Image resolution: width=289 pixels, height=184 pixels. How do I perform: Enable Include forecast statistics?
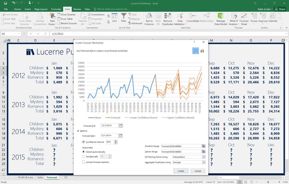point(84,162)
